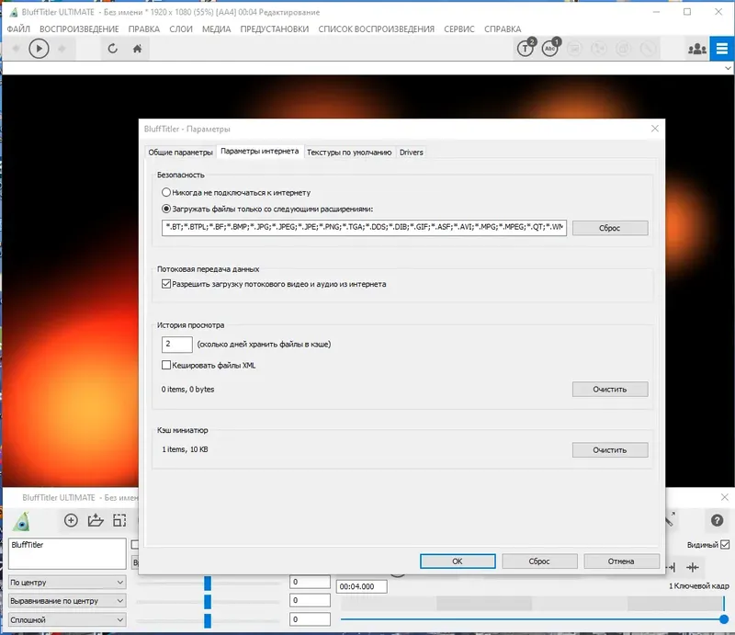Screen dimensions: 735x635
Task: Open the ФАЙЛ menu
Action: 18,29
